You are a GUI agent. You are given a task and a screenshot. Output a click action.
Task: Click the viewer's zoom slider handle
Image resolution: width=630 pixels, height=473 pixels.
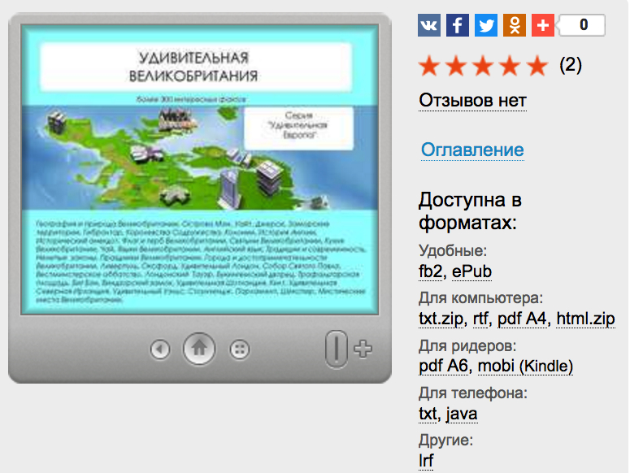(x=336, y=349)
